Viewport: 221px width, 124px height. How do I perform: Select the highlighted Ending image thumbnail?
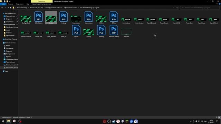coord(51,18)
